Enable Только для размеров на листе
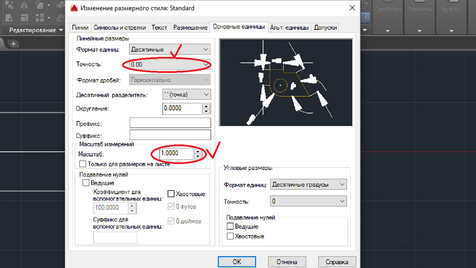This screenshot has height=268, width=476. pos(83,164)
